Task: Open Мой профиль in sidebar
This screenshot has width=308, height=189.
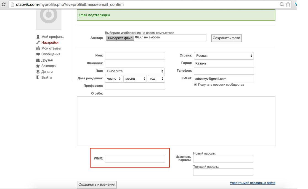Action: (x=52, y=37)
